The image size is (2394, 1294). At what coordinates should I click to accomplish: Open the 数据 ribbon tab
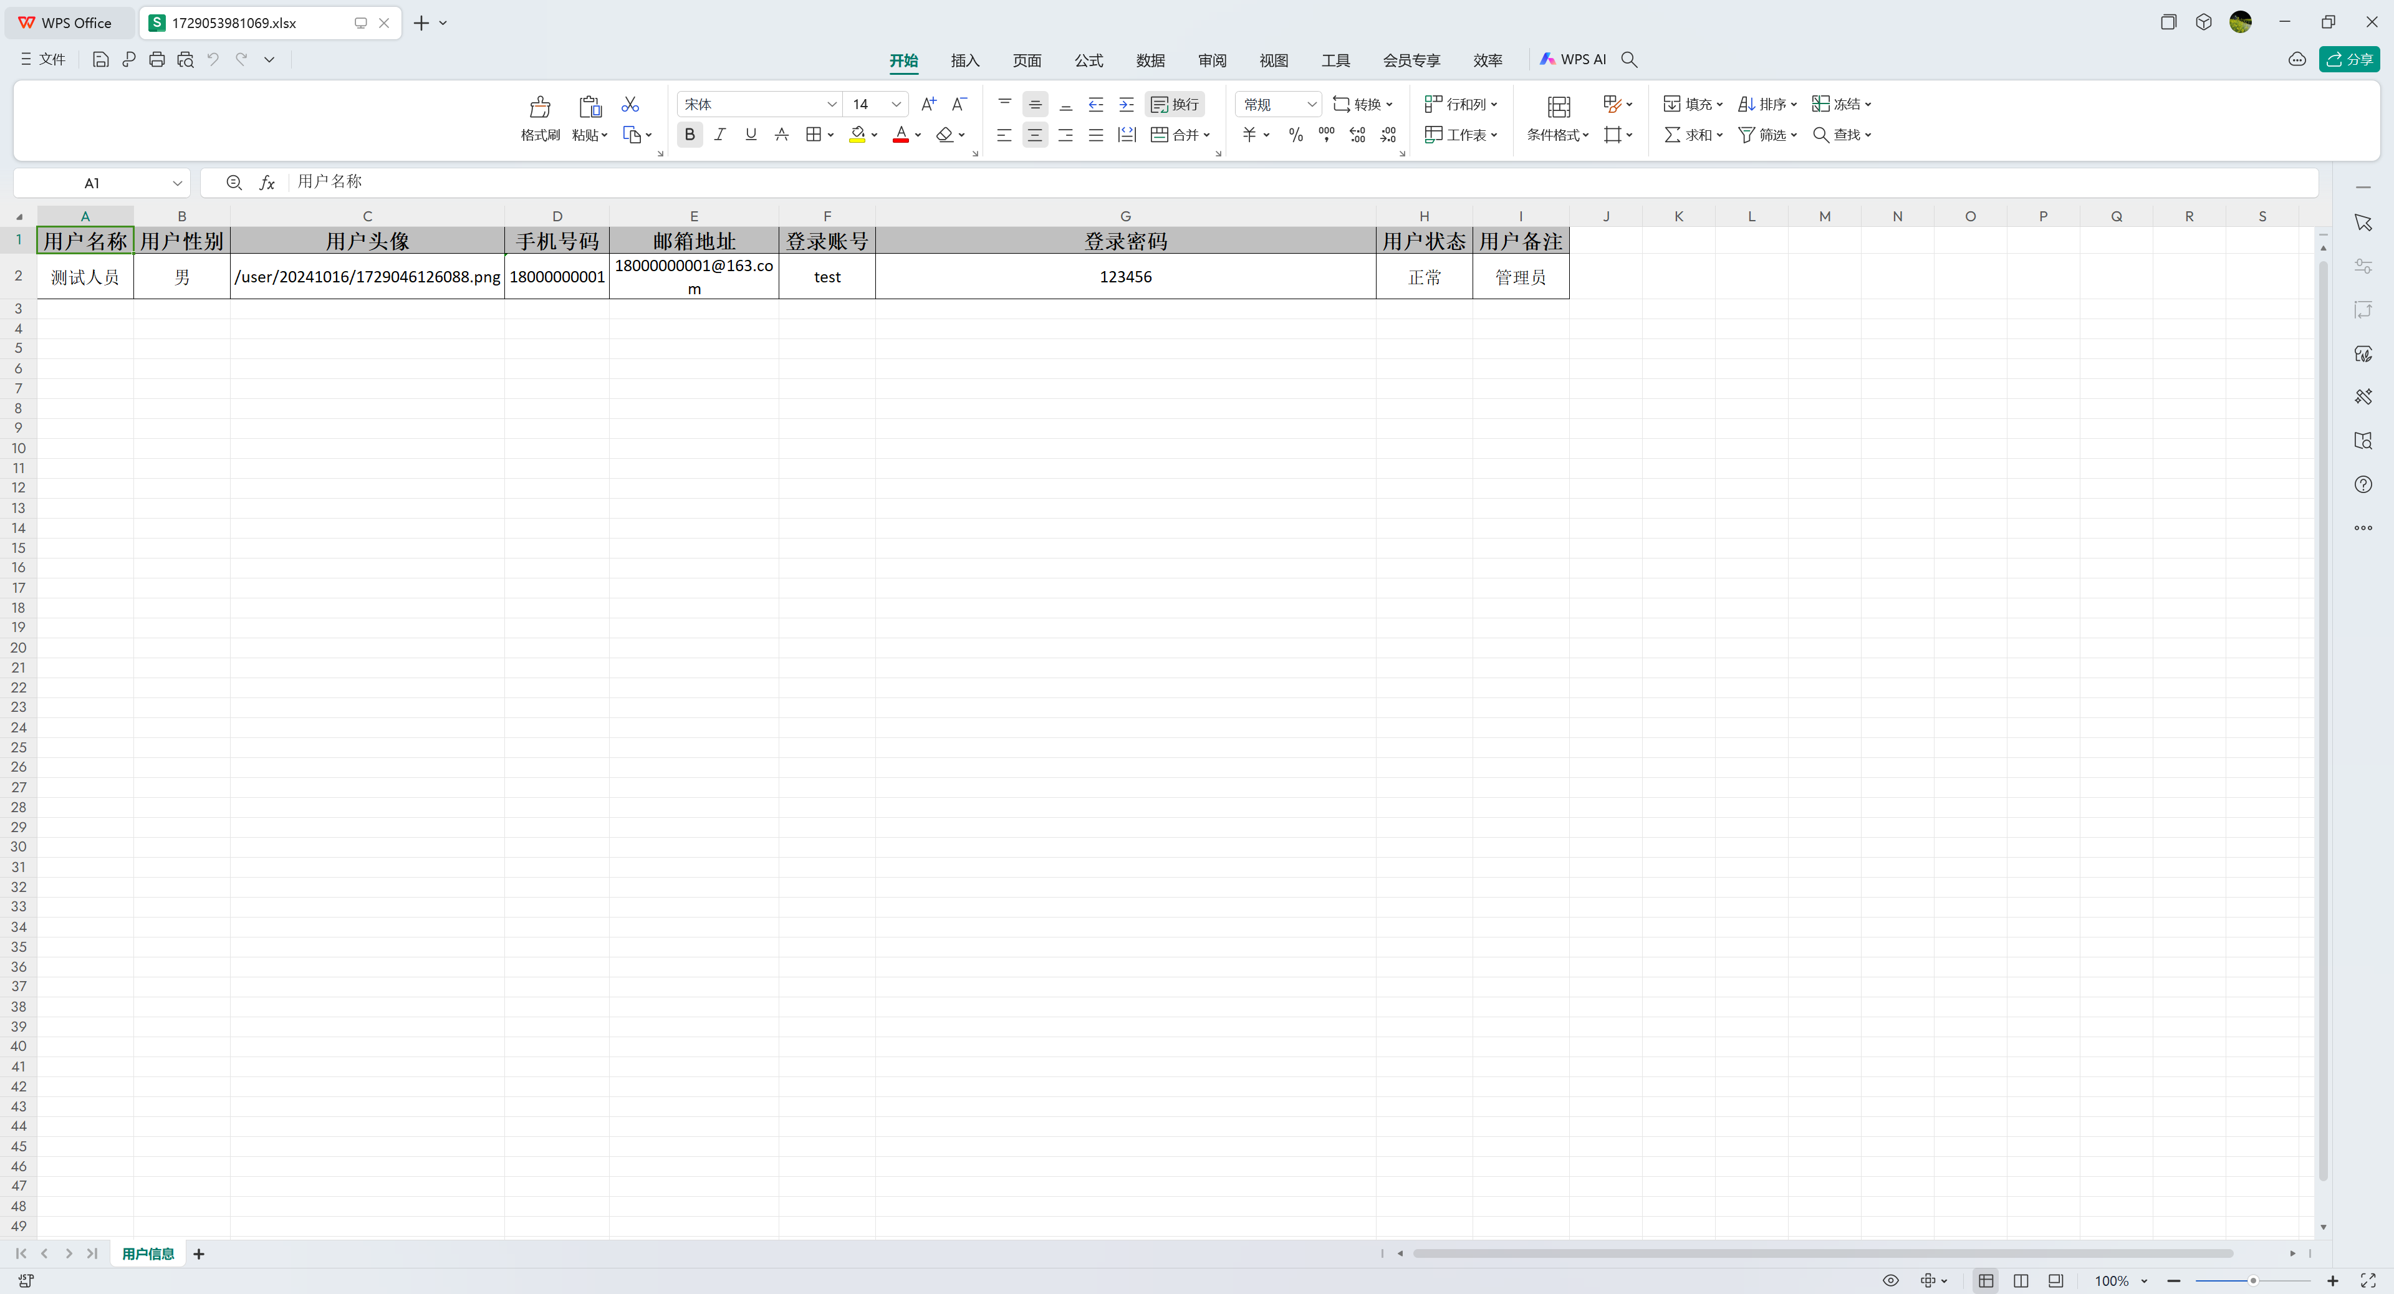pyautogui.click(x=1150, y=60)
